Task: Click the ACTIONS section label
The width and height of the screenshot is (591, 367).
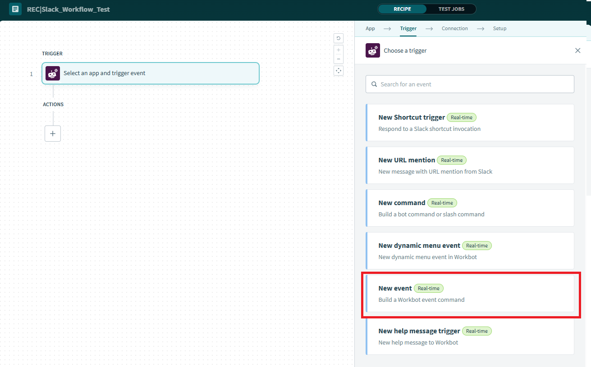Action: point(53,104)
